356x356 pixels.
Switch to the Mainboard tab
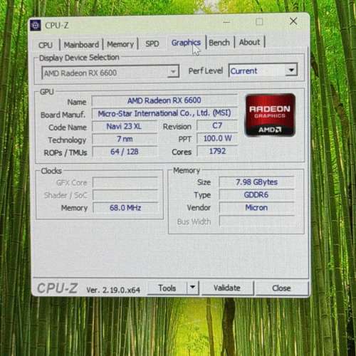[81, 44]
